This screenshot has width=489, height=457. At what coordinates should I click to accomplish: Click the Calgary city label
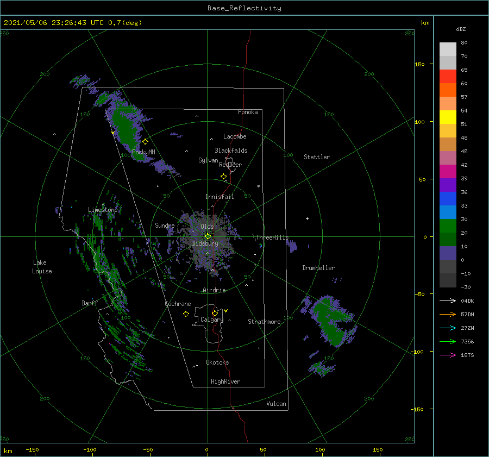coord(212,320)
